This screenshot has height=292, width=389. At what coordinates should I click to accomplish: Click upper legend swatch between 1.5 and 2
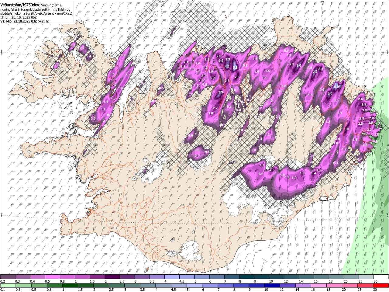pyautogui.click(x=97, y=277)
